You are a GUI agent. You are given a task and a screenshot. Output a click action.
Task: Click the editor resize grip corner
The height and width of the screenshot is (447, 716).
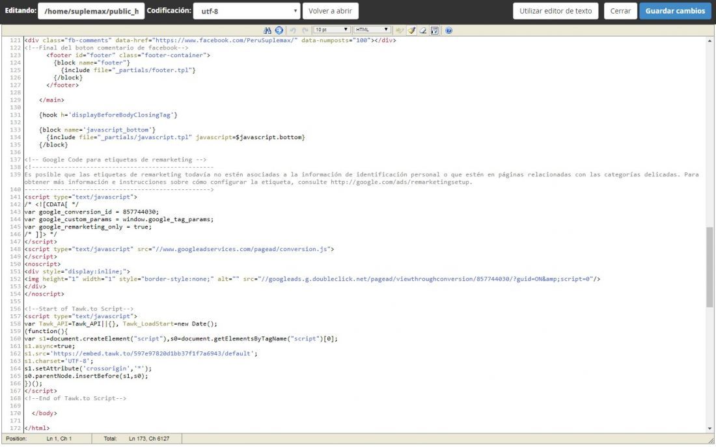(x=711, y=440)
